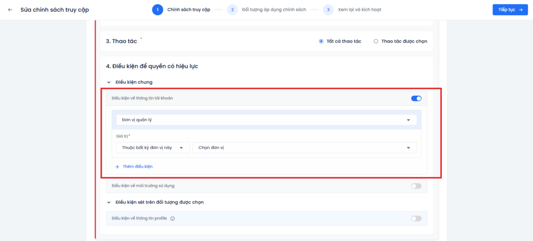This screenshot has height=241, width=533.
Task: Click the chevron beside 'Điều kiện chung'
Action: tap(109, 82)
